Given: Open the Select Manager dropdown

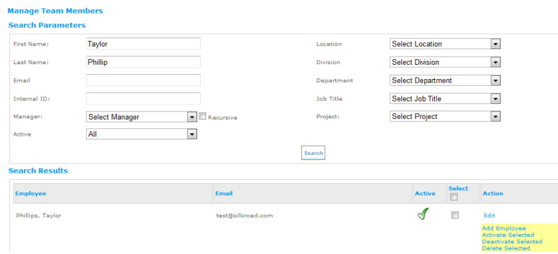Looking at the screenshot, I should coord(141,117).
